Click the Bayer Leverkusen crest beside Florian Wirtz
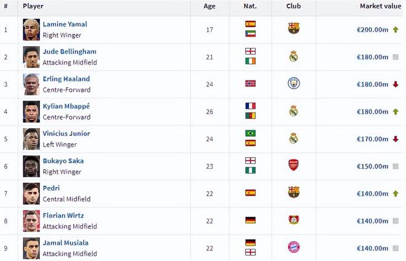406x261 pixels. (x=293, y=220)
